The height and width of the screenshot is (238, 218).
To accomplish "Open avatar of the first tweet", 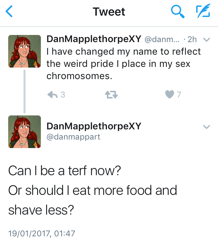I will tap(25, 51).
